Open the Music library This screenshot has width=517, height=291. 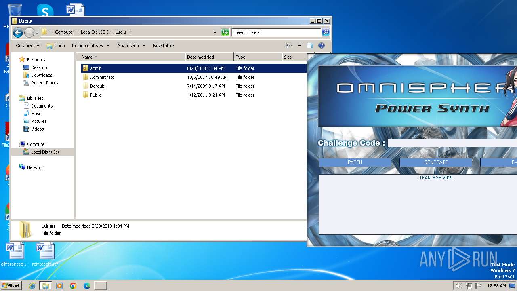(36, 114)
